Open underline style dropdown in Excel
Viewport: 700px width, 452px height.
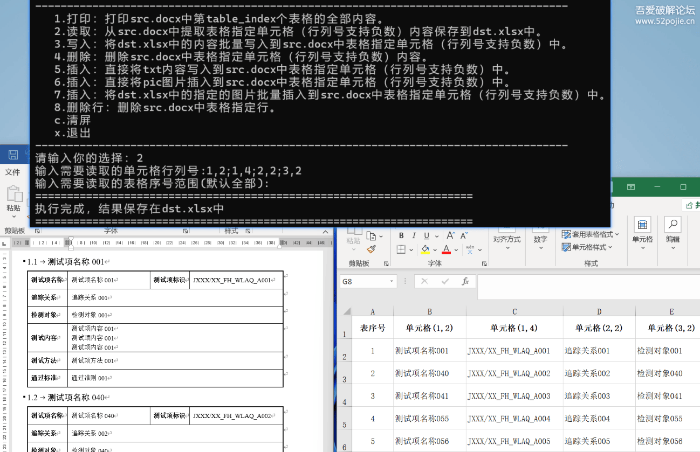436,236
